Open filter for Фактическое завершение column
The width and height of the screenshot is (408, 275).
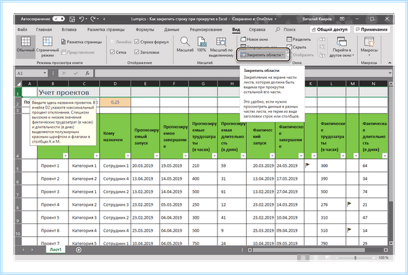click(x=301, y=155)
